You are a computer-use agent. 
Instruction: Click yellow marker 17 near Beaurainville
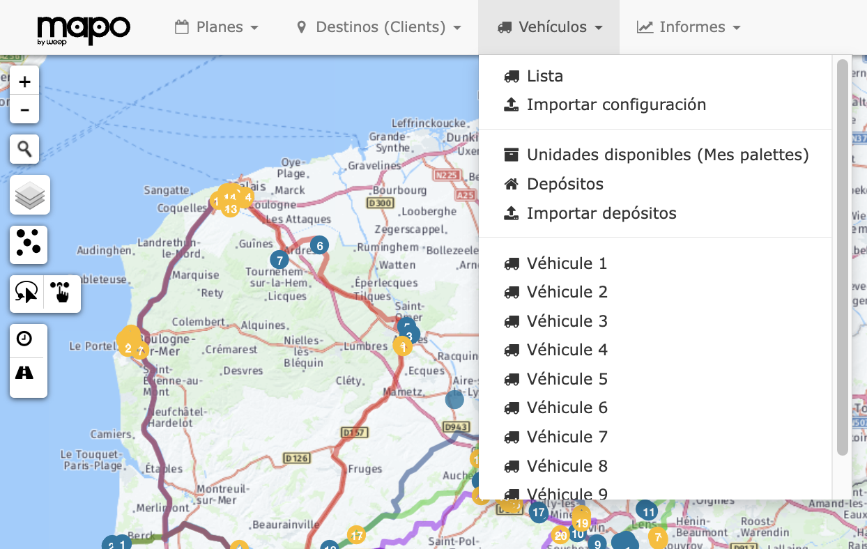(356, 536)
